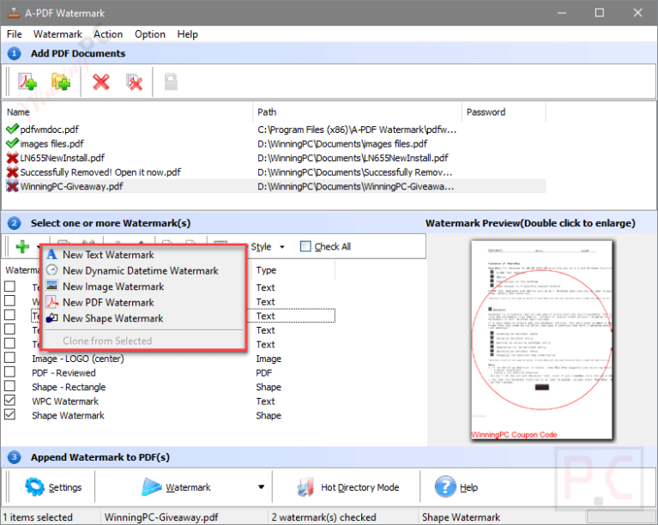
Task: Click the Name column header
Action: point(128,112)
